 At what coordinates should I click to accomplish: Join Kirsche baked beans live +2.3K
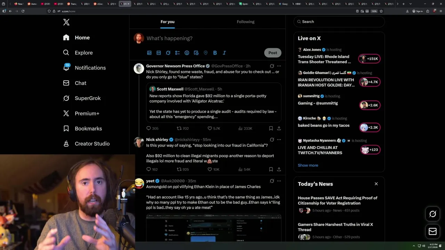point(370,127)
